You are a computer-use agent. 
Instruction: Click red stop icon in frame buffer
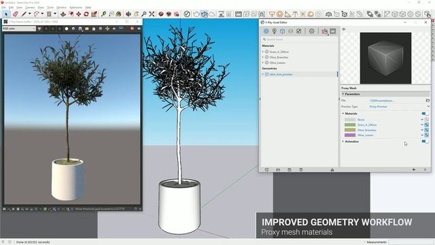(133, 29)
